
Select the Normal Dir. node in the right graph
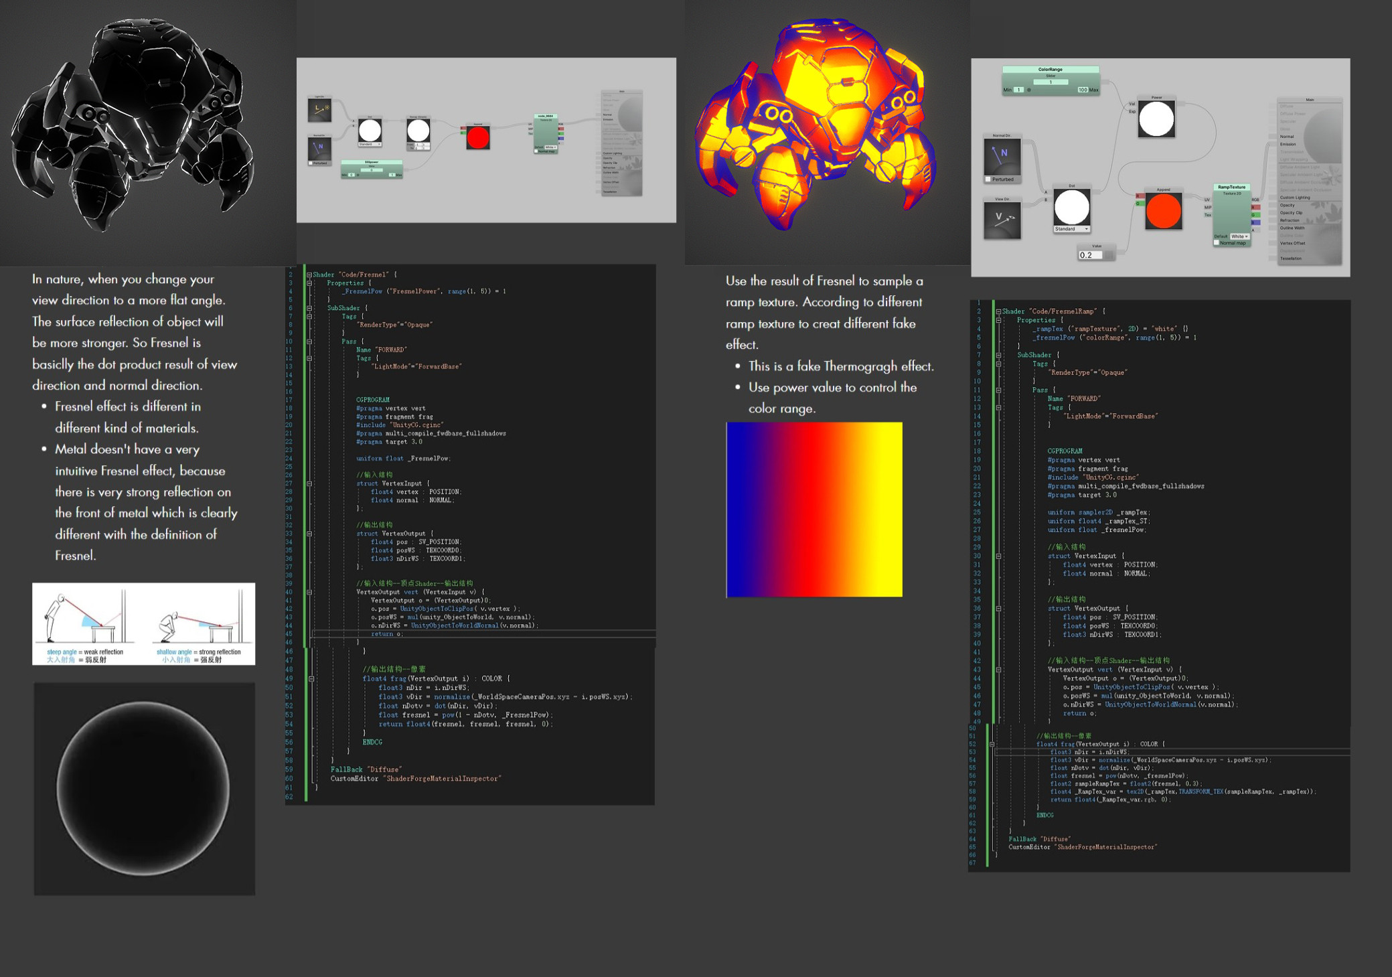(x=1001, y=156)
